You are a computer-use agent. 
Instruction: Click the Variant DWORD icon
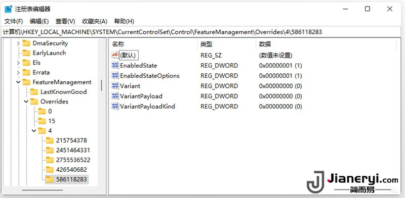click(115, 85)
